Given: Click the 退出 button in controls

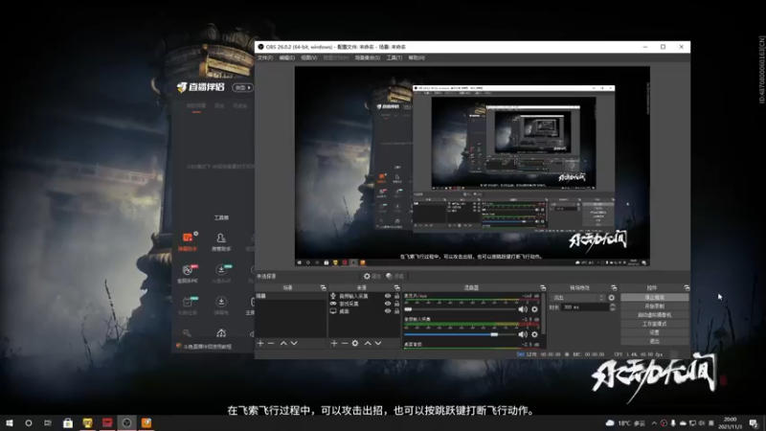Looking at the screenshot, I should pyautogui.click(x=655, y=341).
